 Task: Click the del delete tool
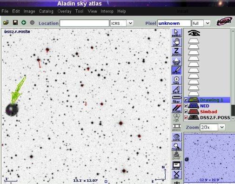pyautogui.click(x=176, y=175)
